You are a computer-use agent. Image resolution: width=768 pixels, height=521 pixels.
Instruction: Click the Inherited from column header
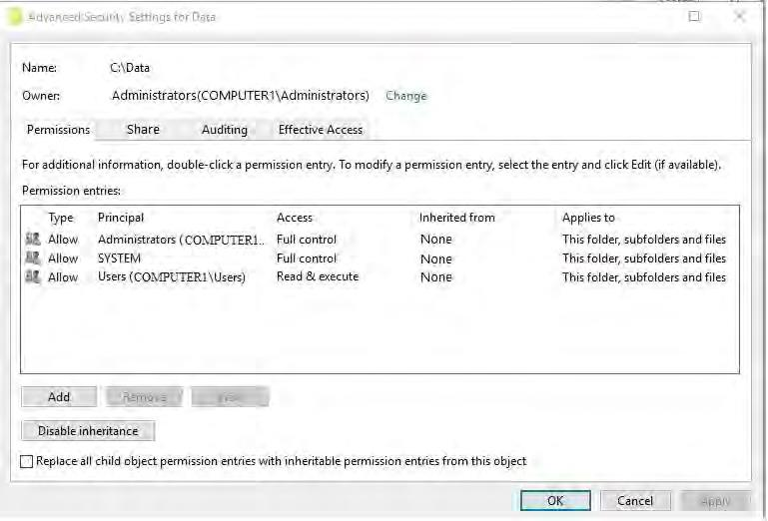pos(456,218)
